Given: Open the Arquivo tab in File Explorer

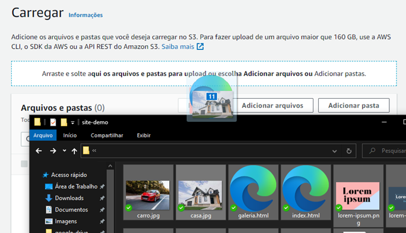Looking at the screenshot, I should 43,136.
